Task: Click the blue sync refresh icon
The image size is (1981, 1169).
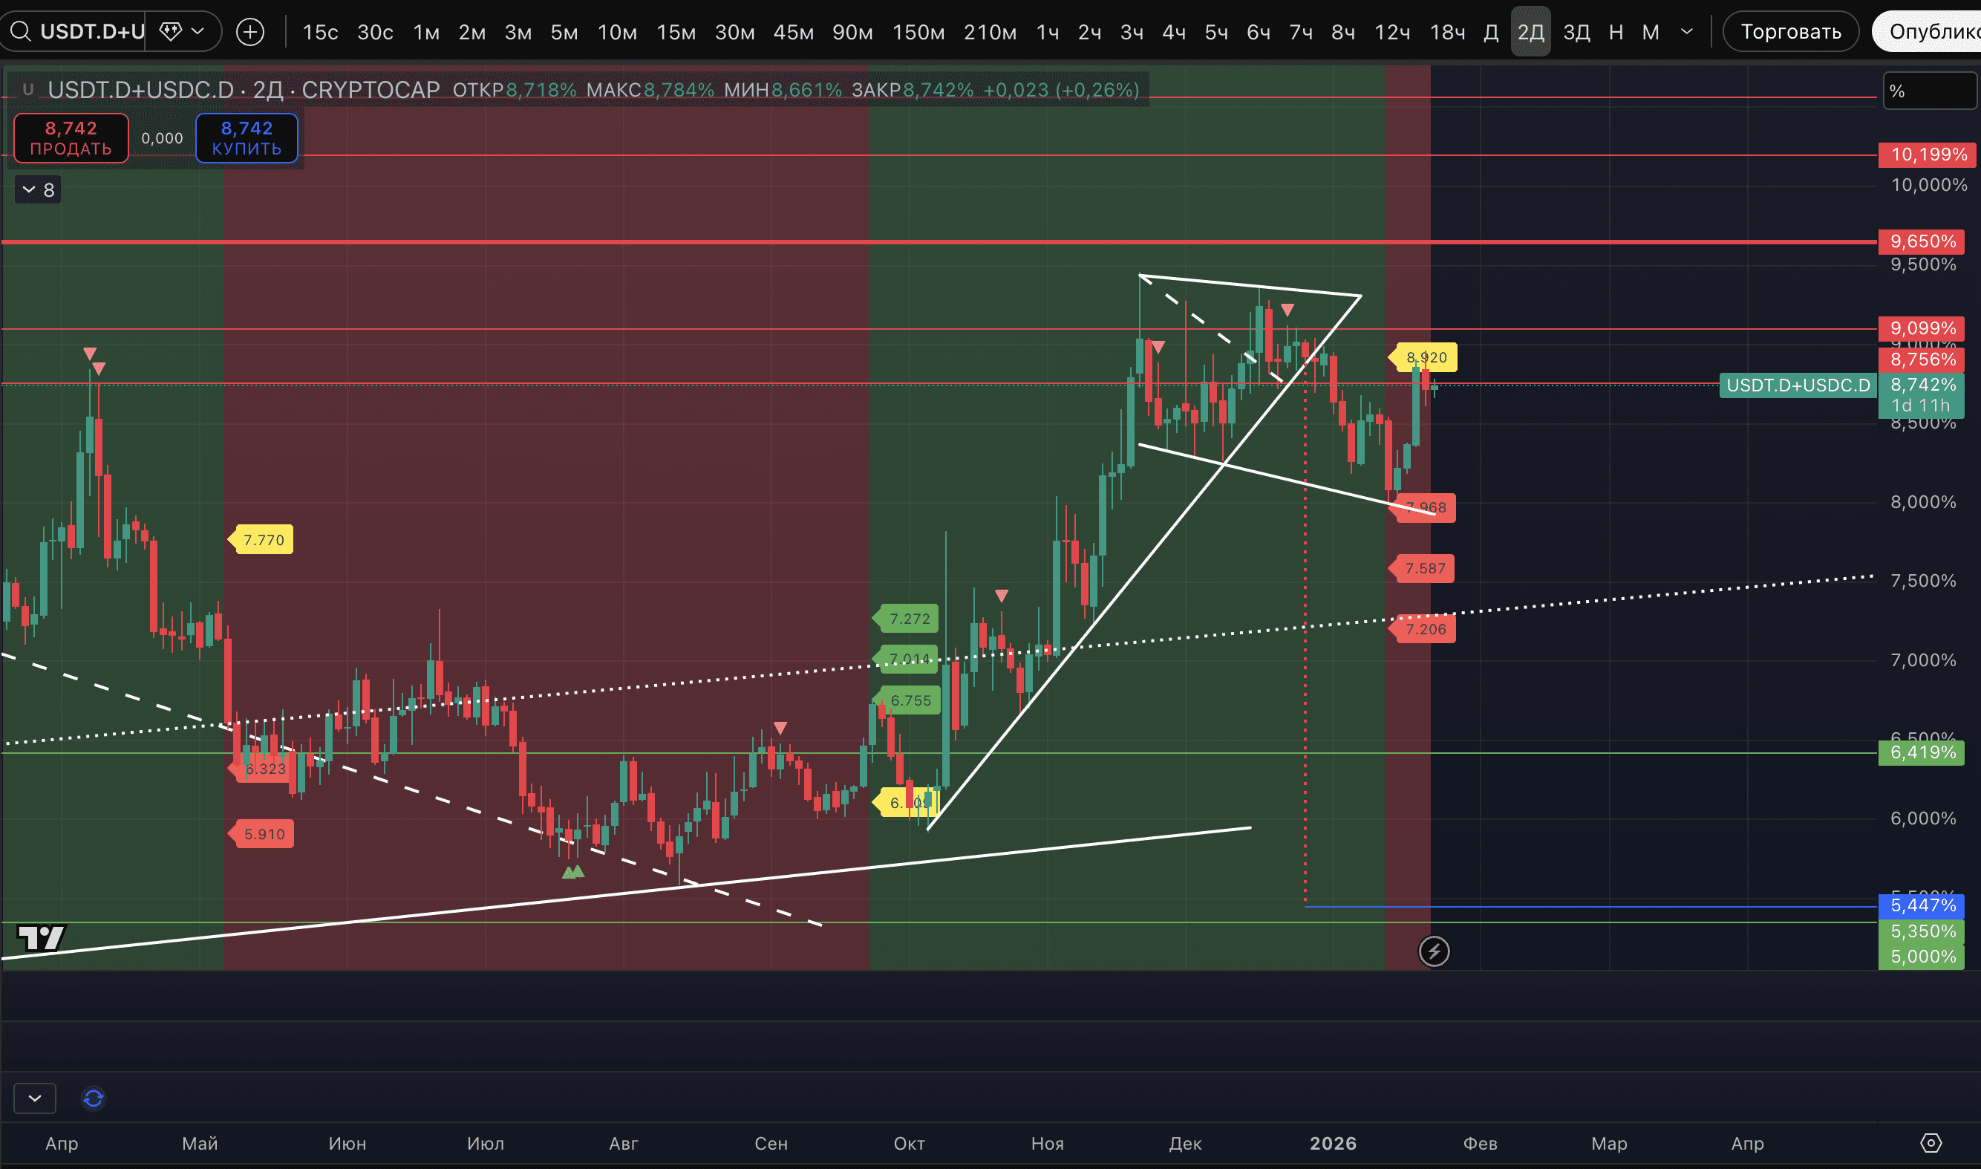Action: click(94, 1098)
